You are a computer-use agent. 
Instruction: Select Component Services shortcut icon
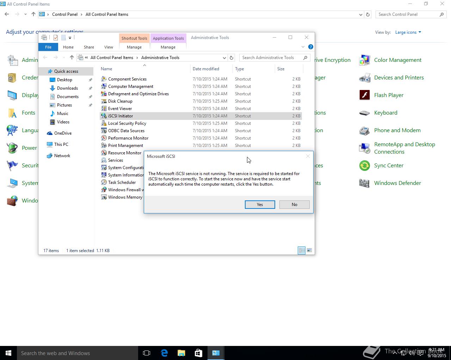coord(104,79)
